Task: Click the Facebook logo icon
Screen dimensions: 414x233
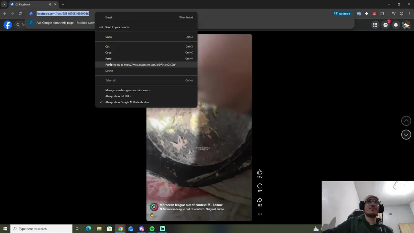Action: pos(8,25)
